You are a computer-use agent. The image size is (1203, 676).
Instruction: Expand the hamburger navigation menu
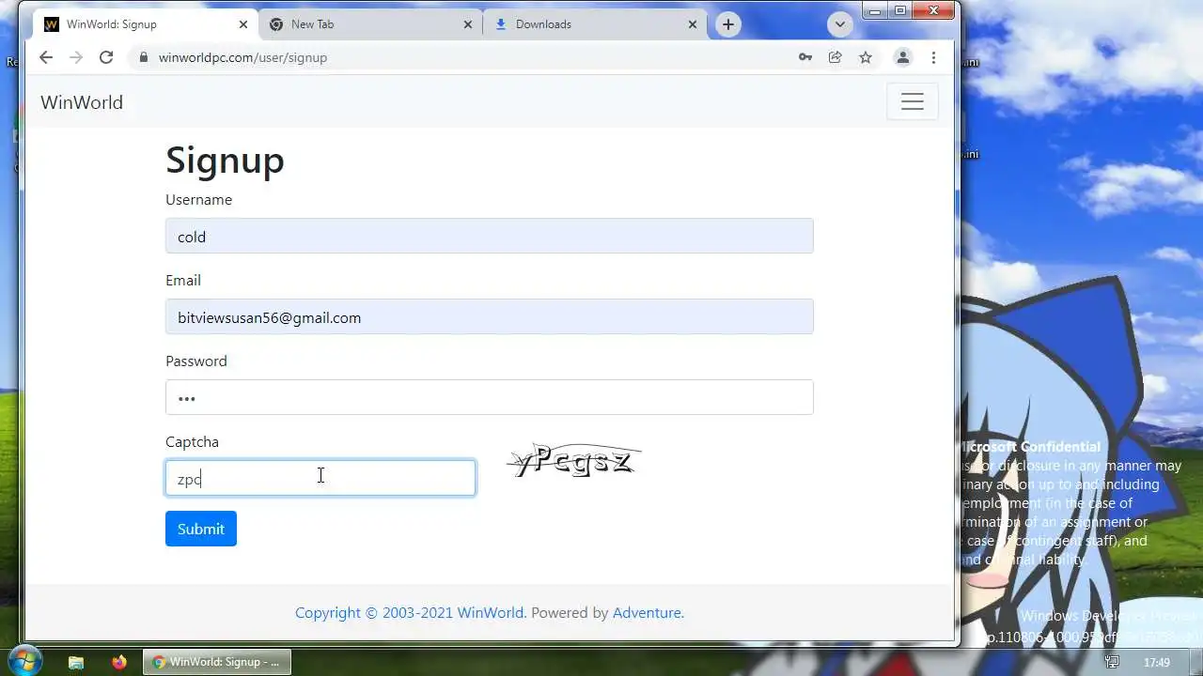tap(913, 101)
